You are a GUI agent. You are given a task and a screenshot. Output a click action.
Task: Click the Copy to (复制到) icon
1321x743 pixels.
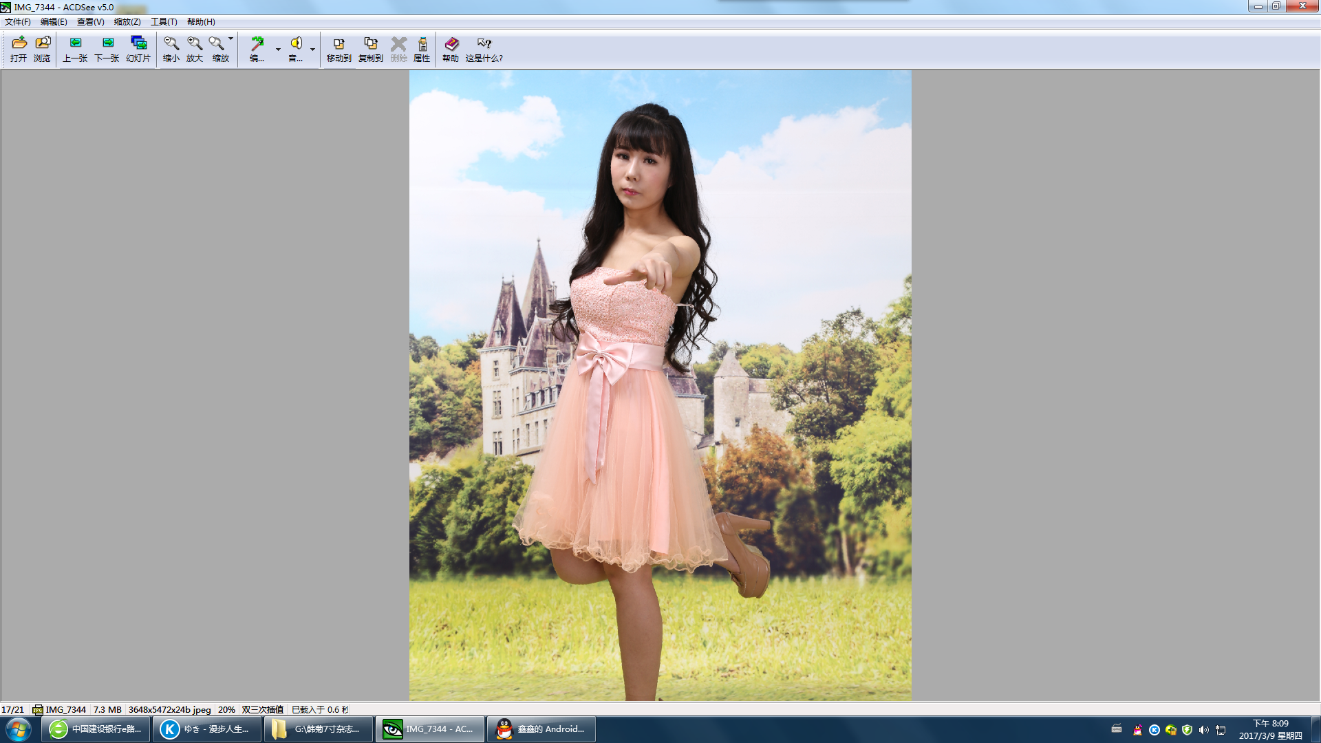(x=370, y=49)
